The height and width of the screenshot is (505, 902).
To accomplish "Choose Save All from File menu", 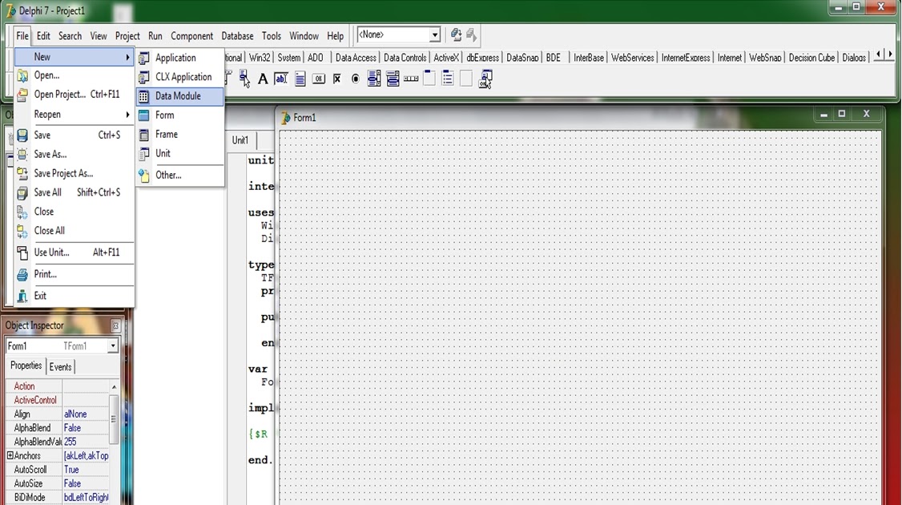I will click(74, 192).
